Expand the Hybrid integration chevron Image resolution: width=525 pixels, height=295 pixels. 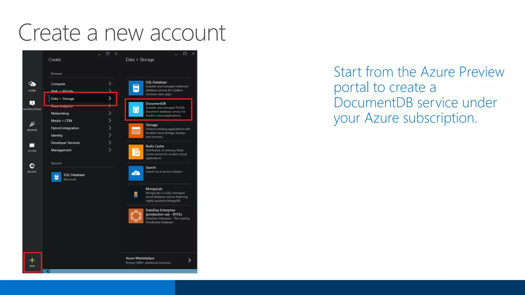point(110,128)
